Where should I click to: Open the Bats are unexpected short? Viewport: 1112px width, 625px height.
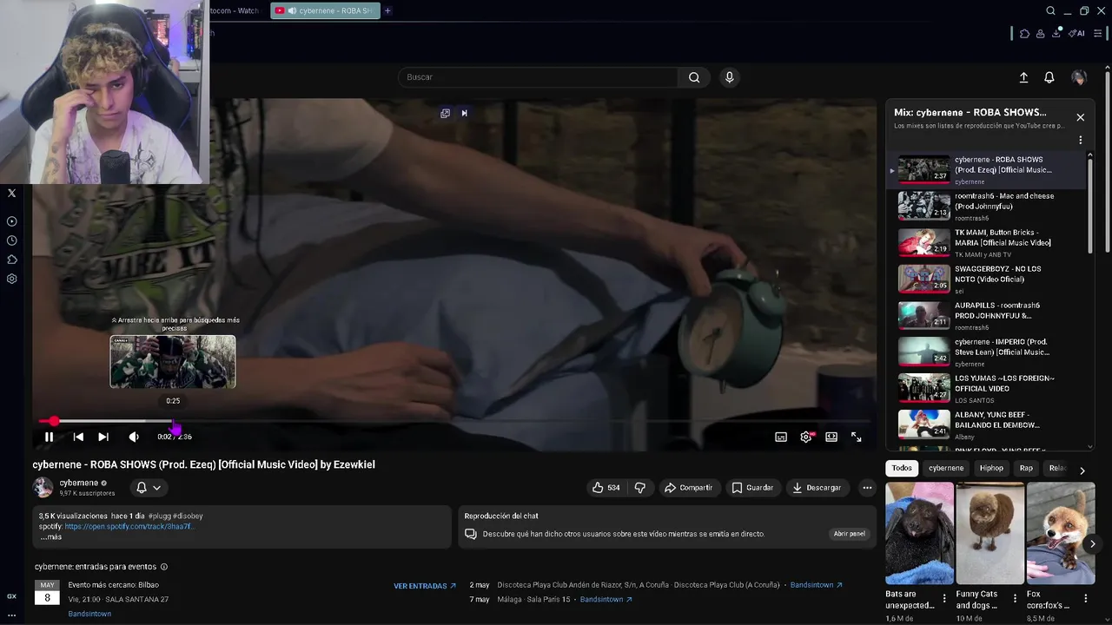(919, 533)
